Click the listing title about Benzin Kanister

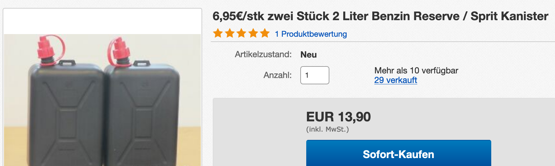pos(380,16)
